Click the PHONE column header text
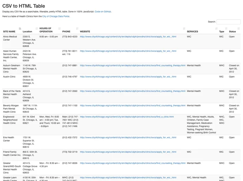The width and height of the screenshot is (243, 181). point(66,31)
